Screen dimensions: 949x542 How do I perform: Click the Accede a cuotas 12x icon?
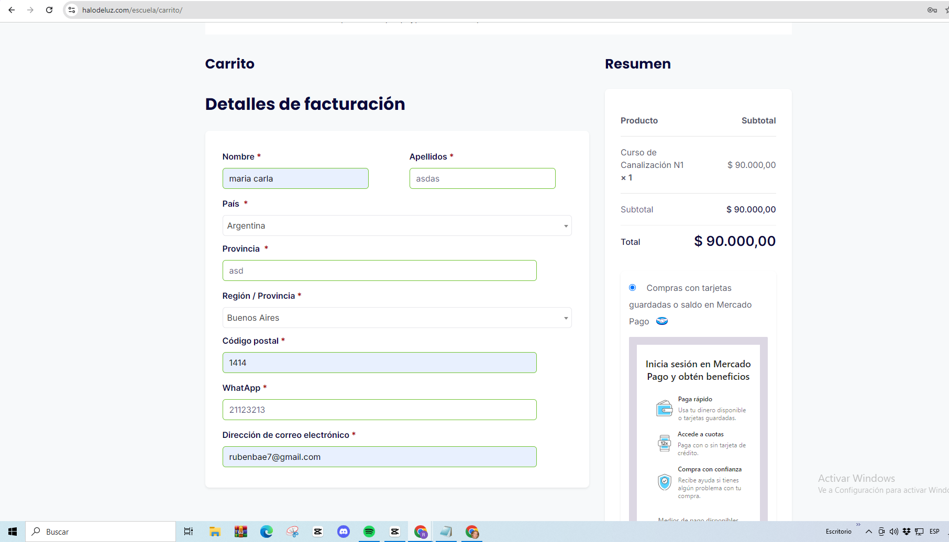pos(664,443)
